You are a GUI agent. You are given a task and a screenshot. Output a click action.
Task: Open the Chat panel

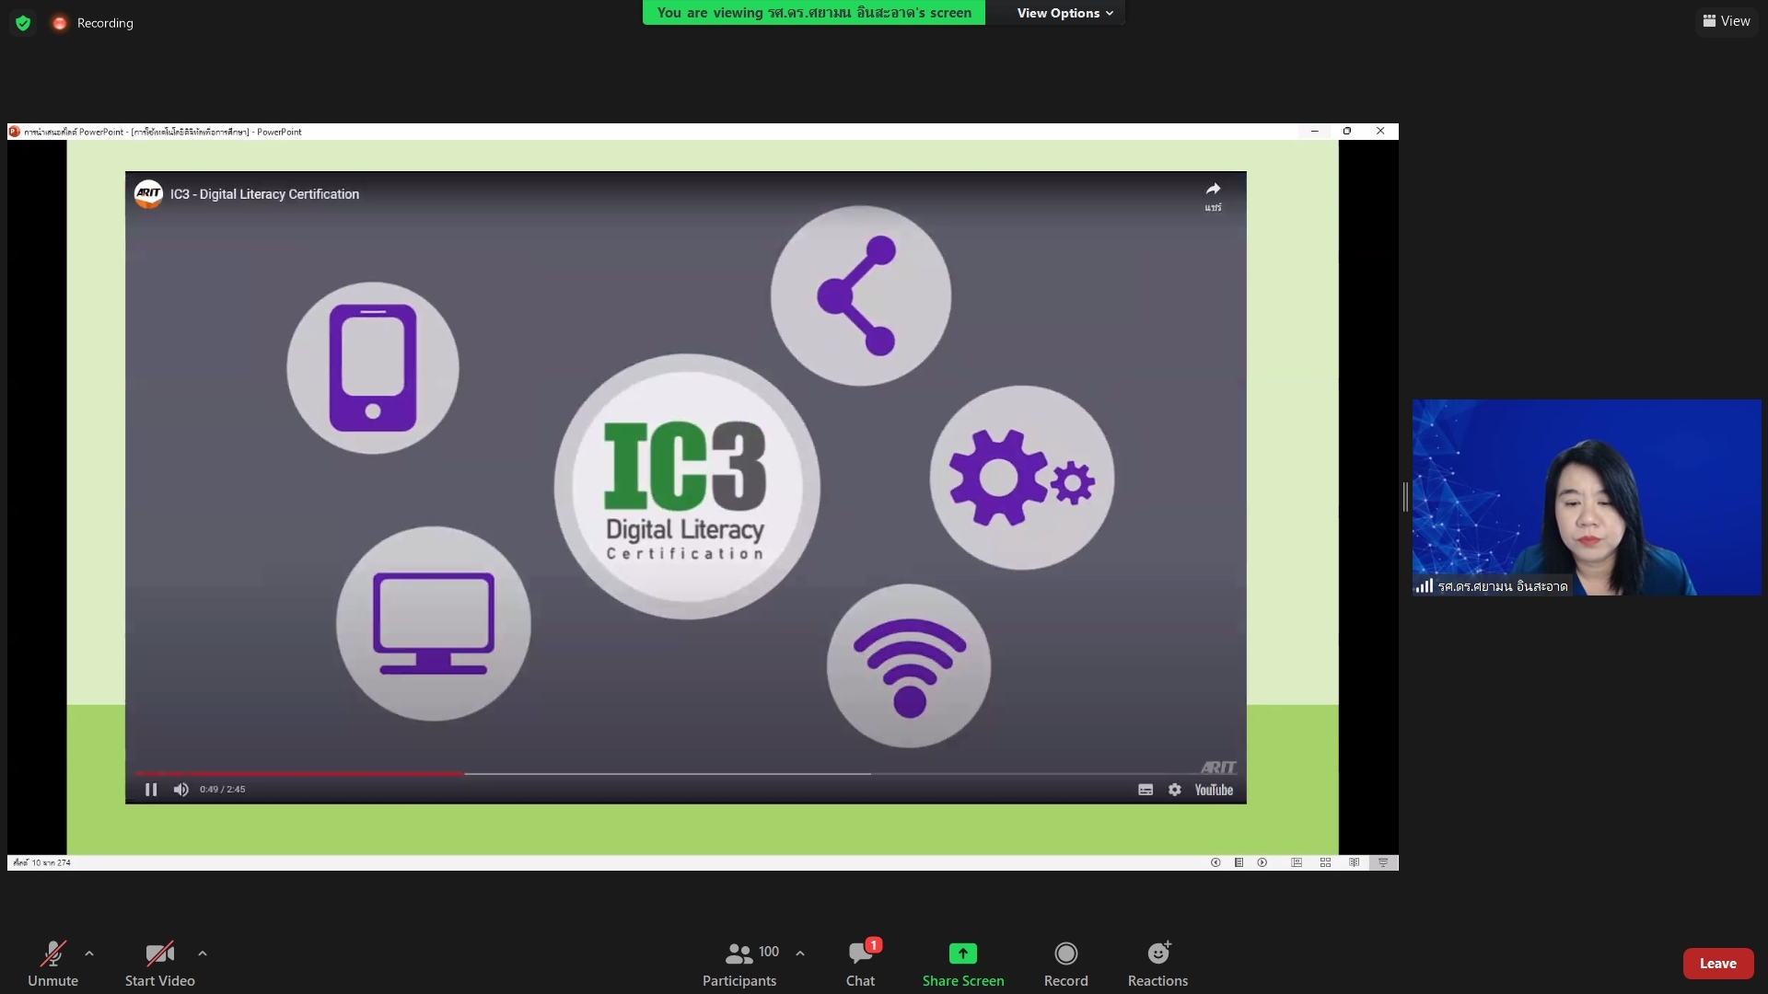861,963
